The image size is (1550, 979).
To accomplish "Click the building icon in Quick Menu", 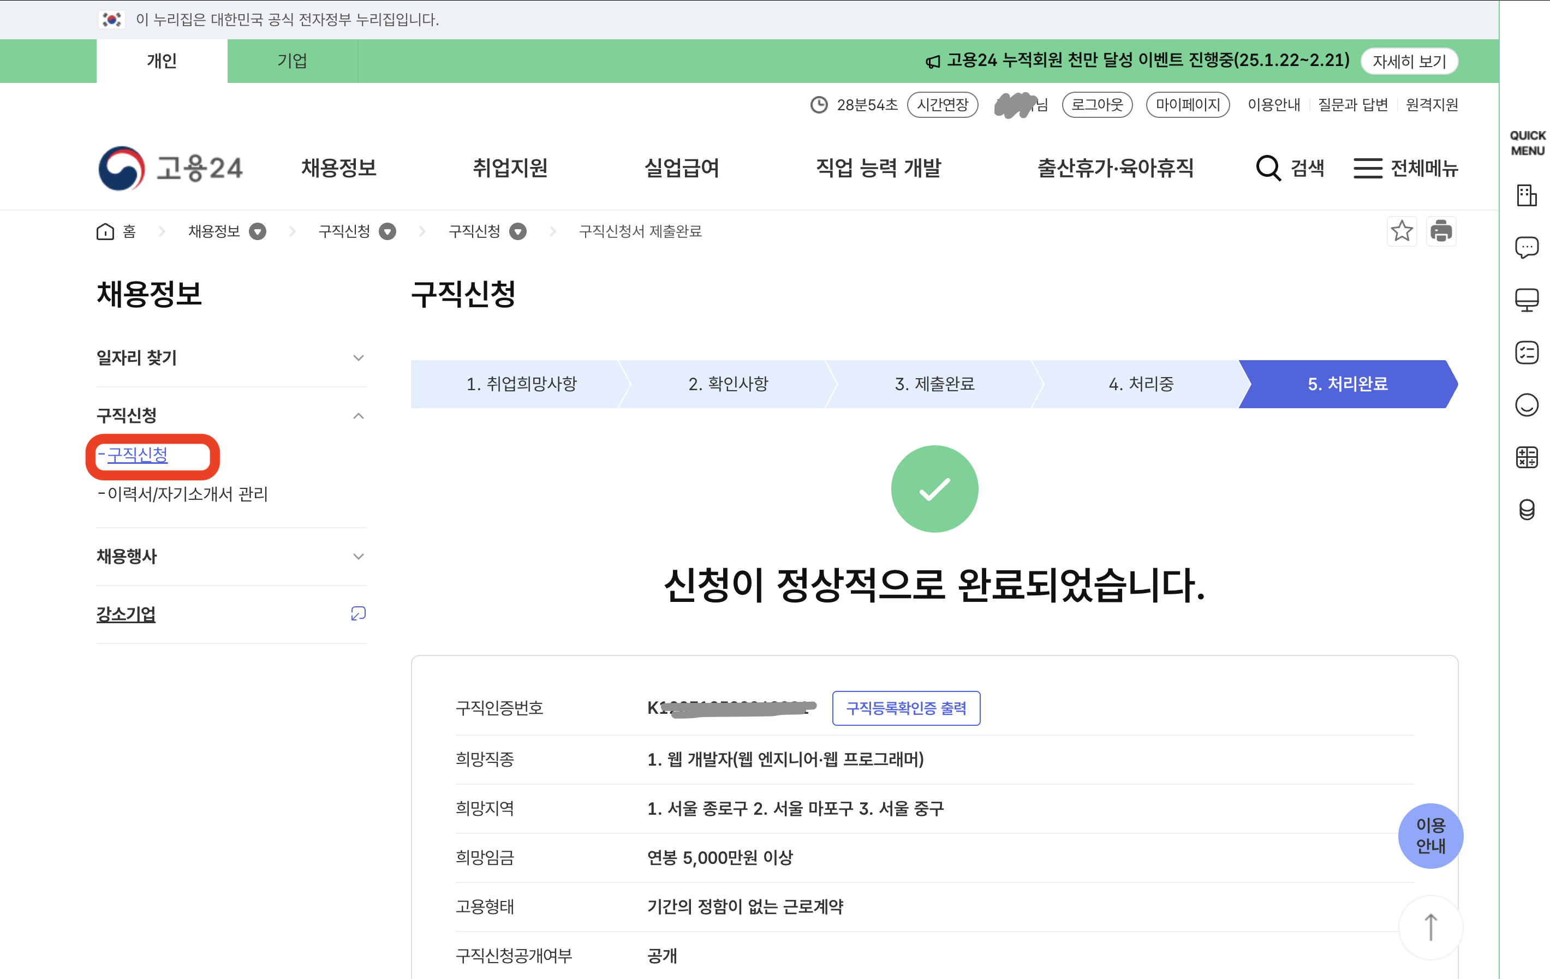I will pyautogui.click(x=1526, y=195).
